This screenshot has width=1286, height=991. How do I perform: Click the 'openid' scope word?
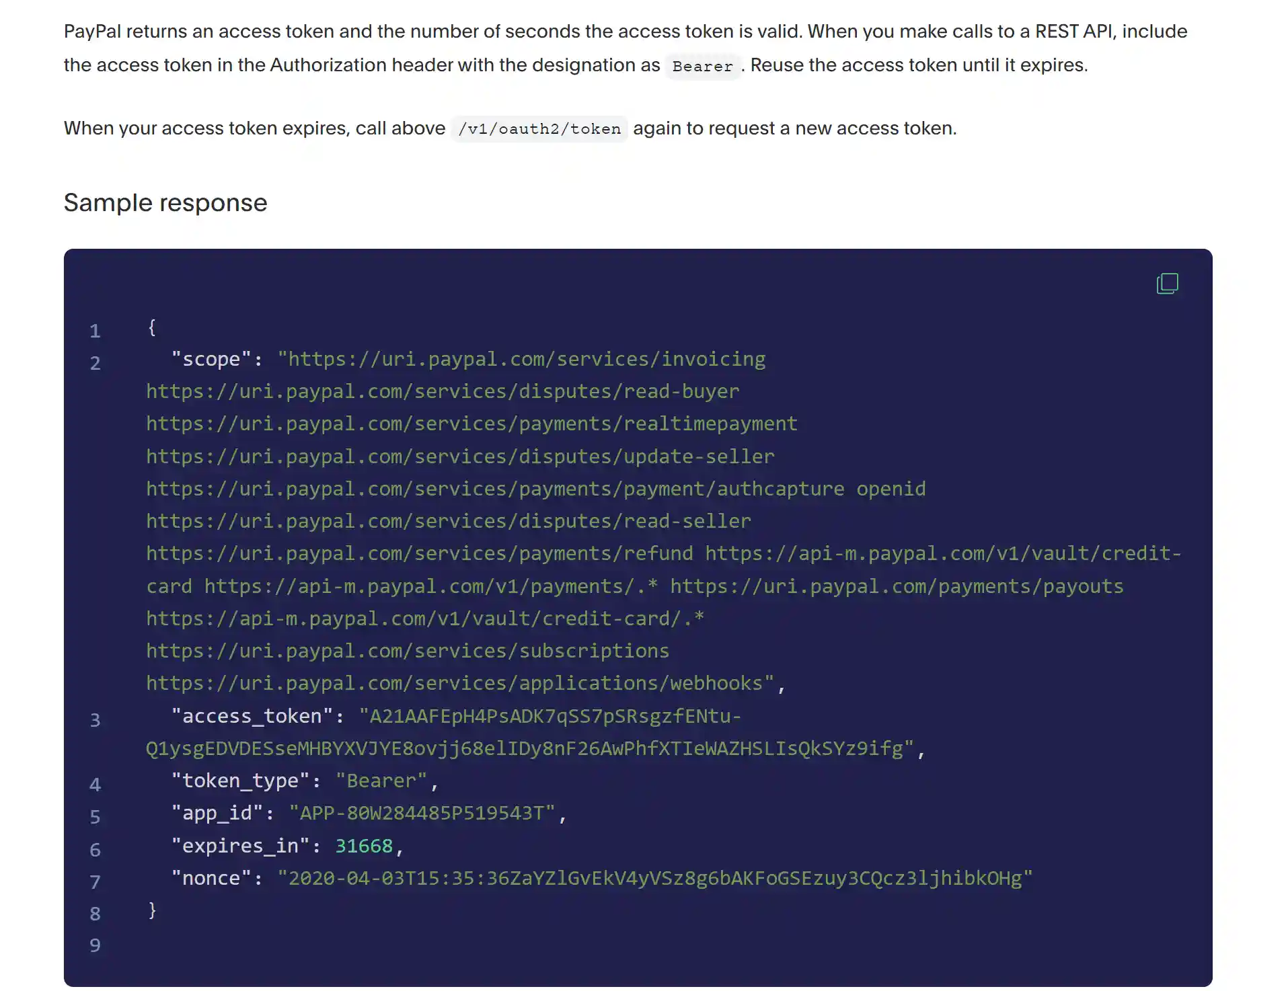891,489
